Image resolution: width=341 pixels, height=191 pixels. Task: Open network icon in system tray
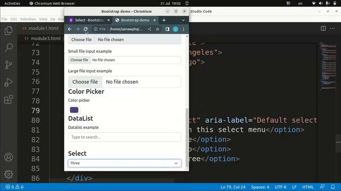coord(313,3)
